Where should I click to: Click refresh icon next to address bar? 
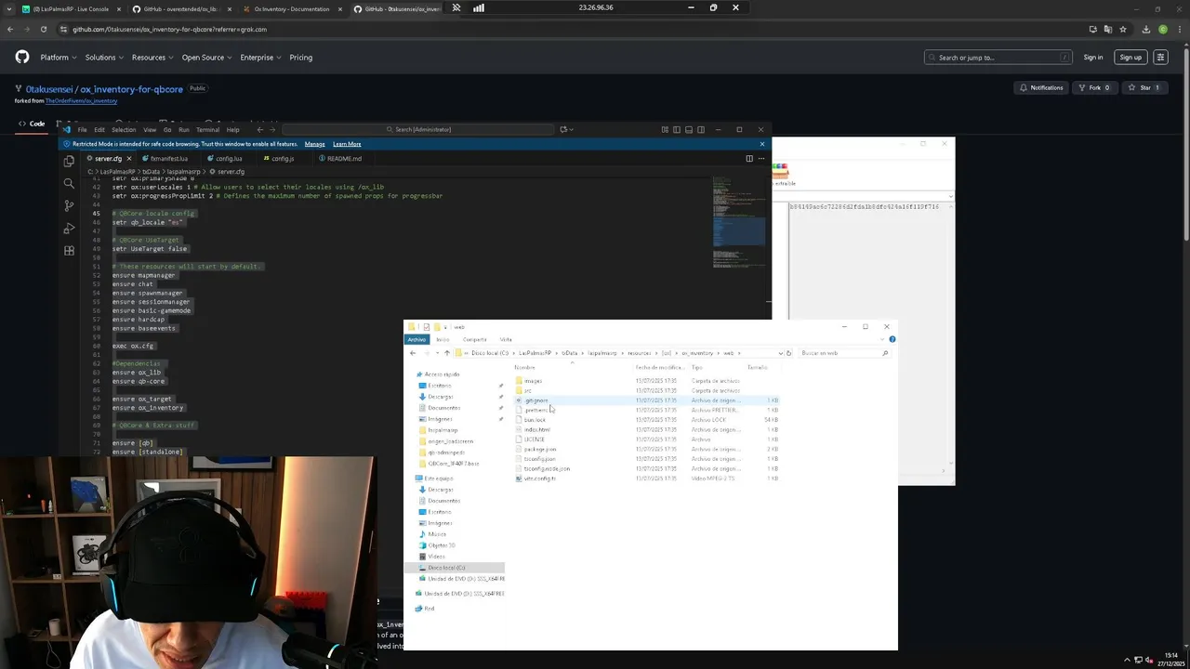pos(788,353)
